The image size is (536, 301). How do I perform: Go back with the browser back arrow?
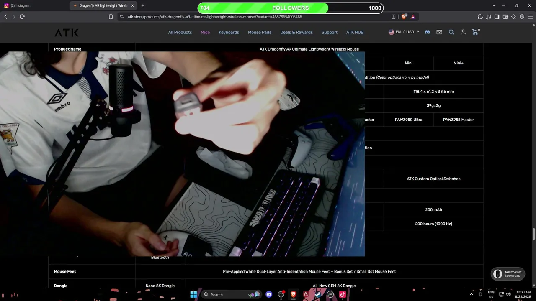(x=5, y=17)
